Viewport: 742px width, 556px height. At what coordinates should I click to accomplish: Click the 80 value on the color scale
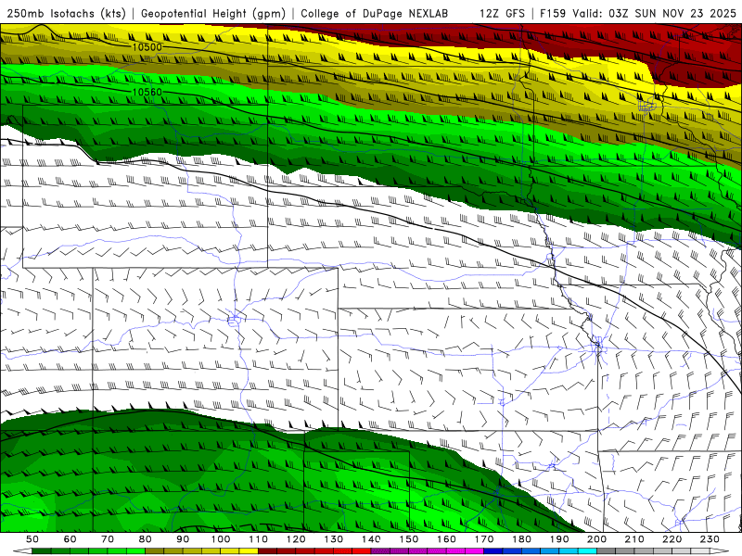pyautogui.click(x=146, y=539)
